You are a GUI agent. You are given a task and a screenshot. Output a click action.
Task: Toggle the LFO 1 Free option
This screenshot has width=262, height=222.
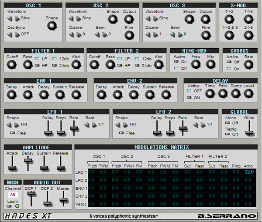[x=12, y=133]
